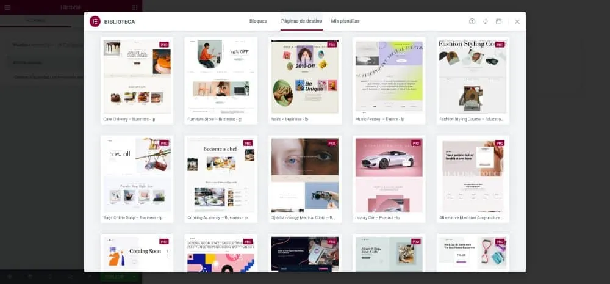Click the 'Fashion Styling Course – Educatio...' label
610x284 pixels.
tap(471, 119)
